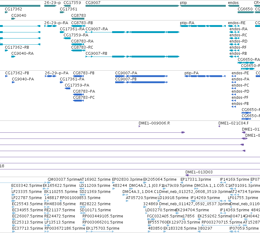Select the CG9007 gene label
This screenshot has height=233, width=260.
click(x=93, y=3)
